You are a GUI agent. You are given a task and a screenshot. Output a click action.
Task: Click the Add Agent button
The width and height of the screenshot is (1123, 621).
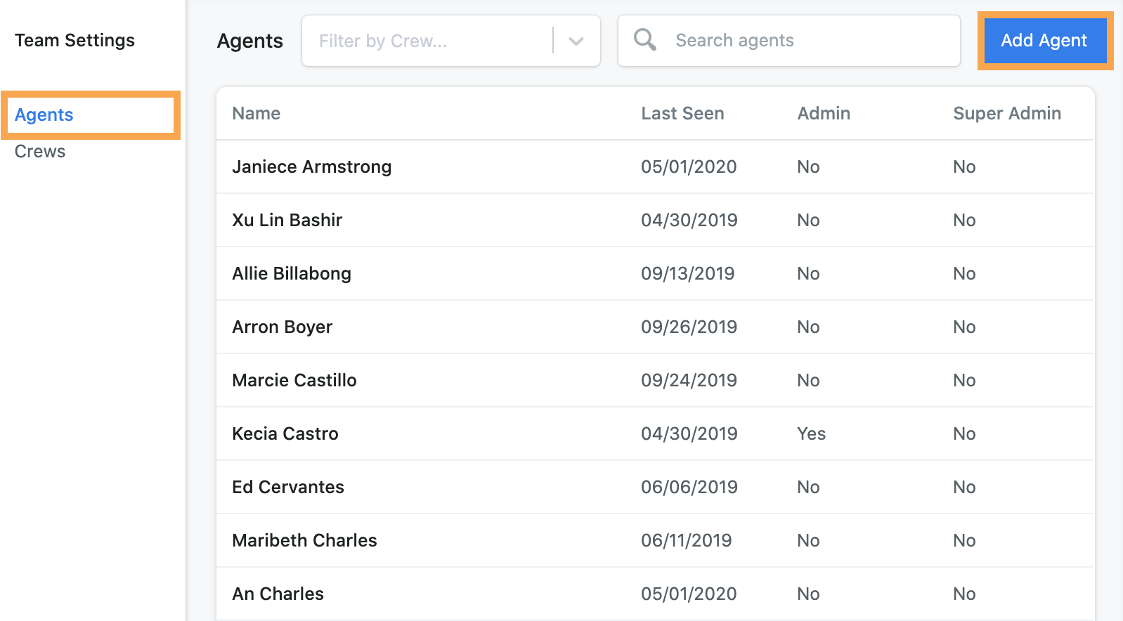tap(1044, 40)
